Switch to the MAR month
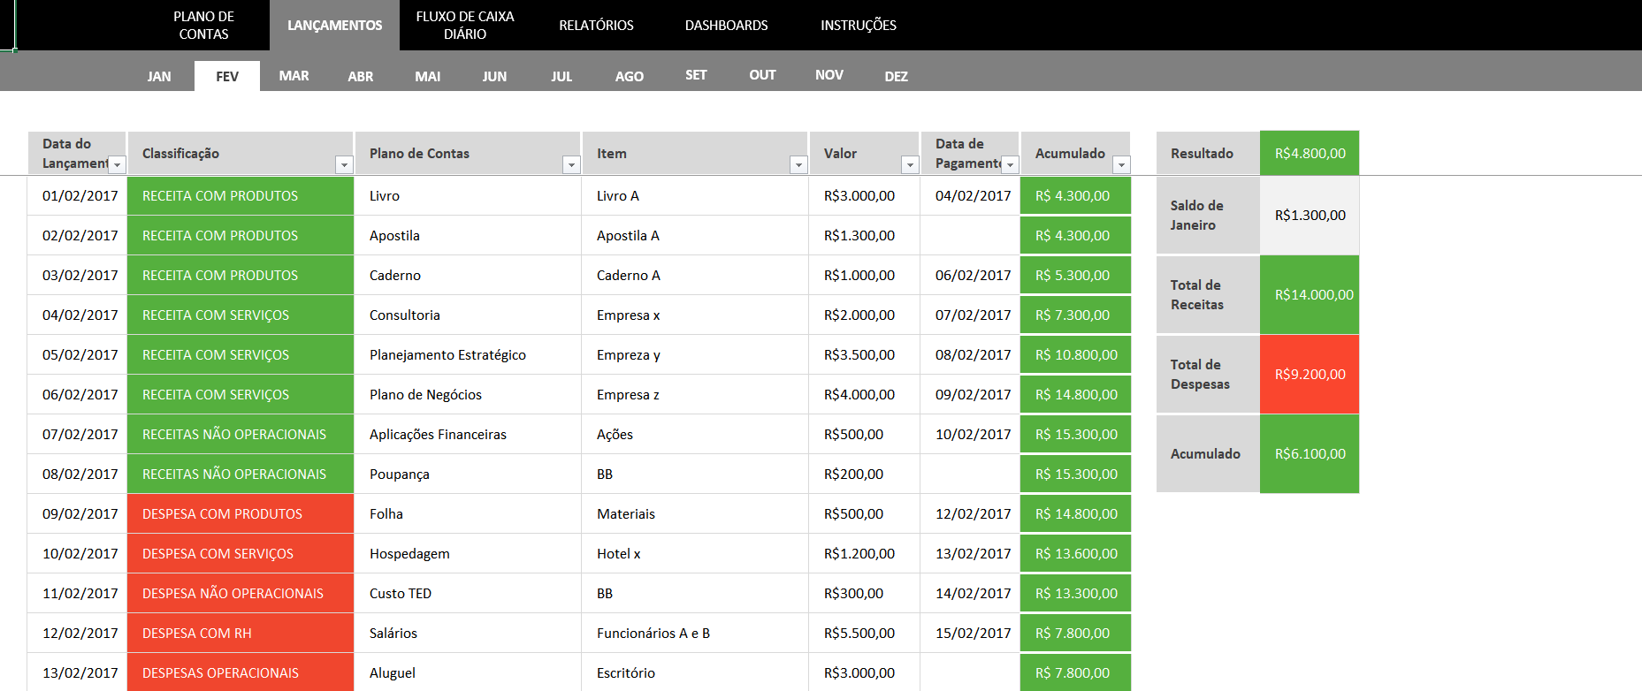The image size is (1642, 691). tap(294, 76)
